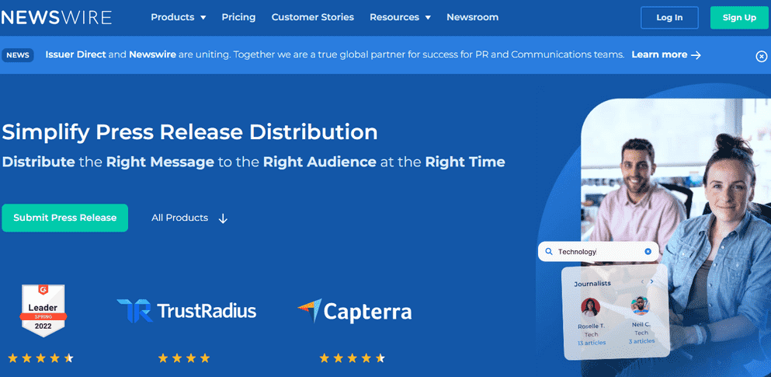
Task: Click the Newswire logo
Action: pyautogui.click(x=57, y=17)
